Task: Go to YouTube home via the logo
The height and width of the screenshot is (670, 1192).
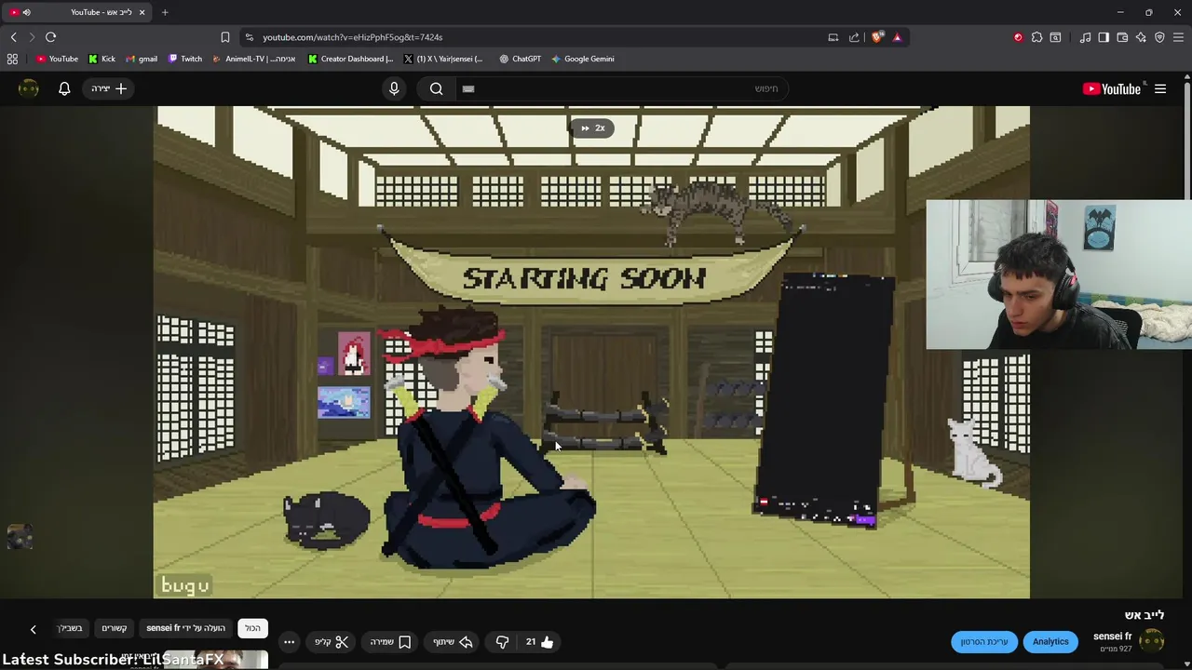Action: 1112,89
